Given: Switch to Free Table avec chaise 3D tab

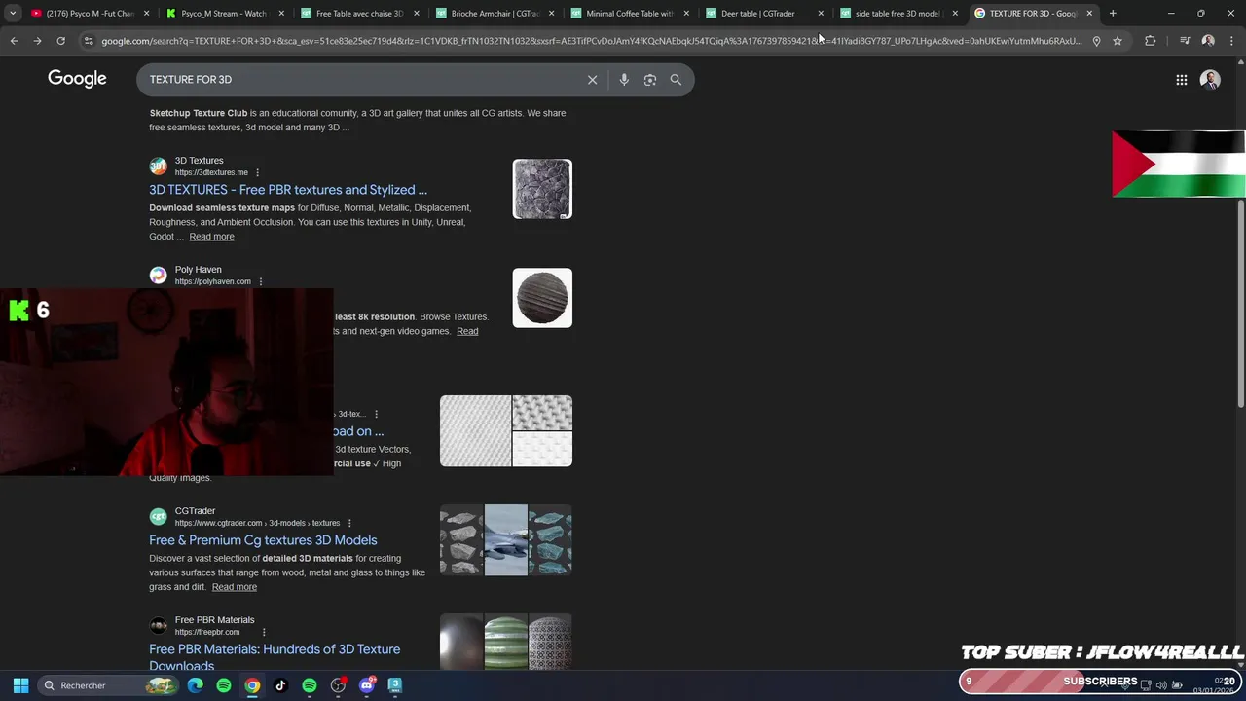Looking at the screenshot, I should (x=358, y=14).
